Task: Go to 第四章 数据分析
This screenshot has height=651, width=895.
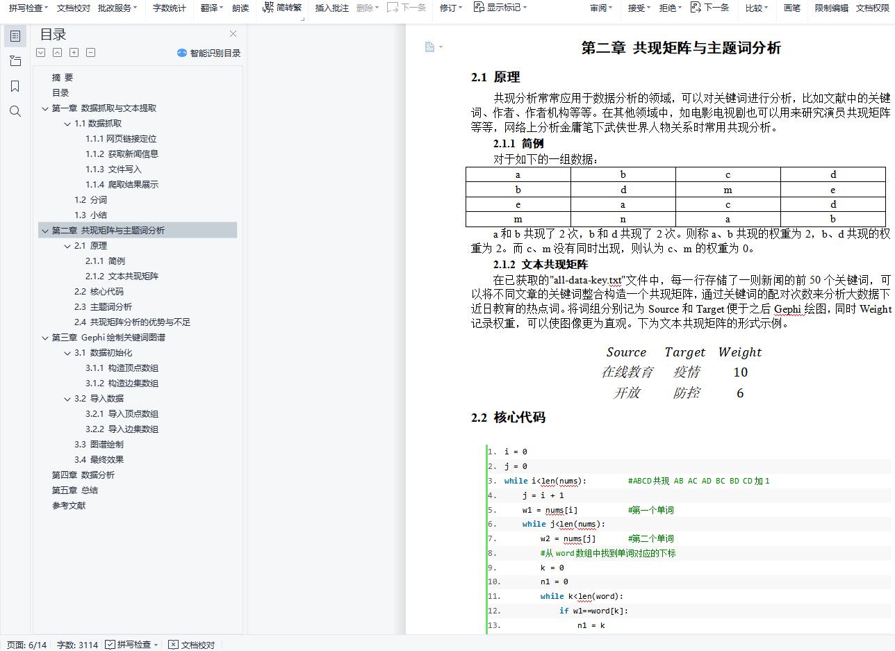Action: (x=83, y=475)
